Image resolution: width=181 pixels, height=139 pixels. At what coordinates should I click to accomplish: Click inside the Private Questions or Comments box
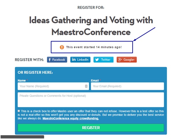point(91,100)
